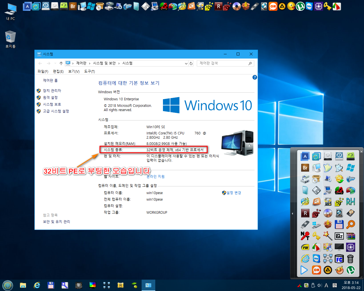The height and width of the screenshot is (291, 364).
Task: Open uTorrent in the top dock
Action: click(300, 6)
